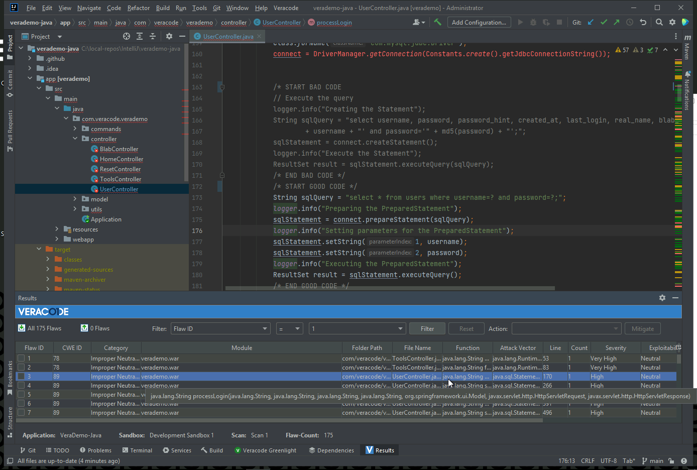Check the checkbox for flaw ID 6
The image size is (697, 470).
tap(21, 403)
